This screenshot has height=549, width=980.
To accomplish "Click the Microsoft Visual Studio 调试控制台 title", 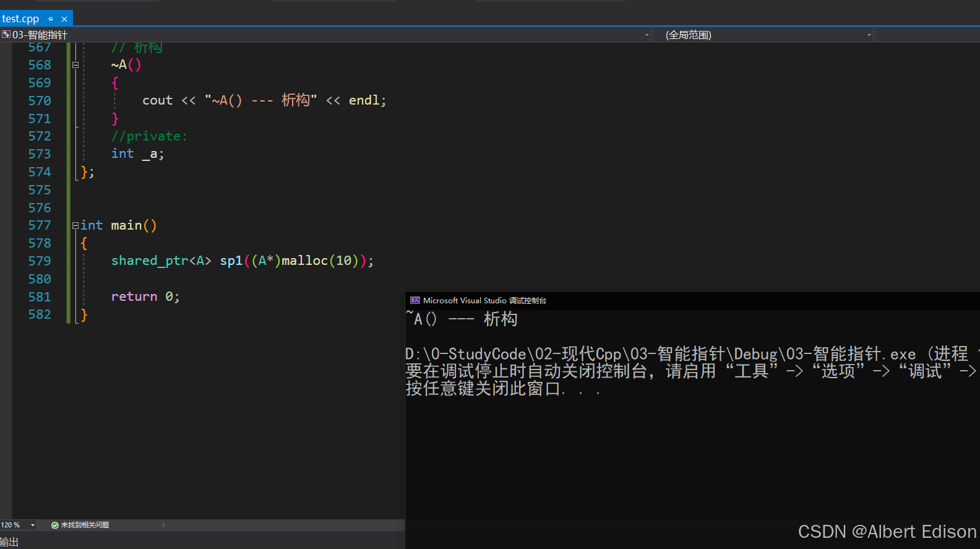I will click(484, 300).
